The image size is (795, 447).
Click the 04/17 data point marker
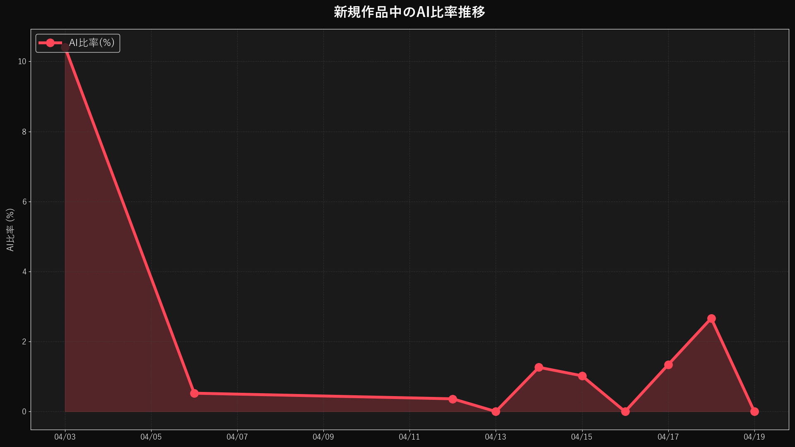[x=668, y=365]
